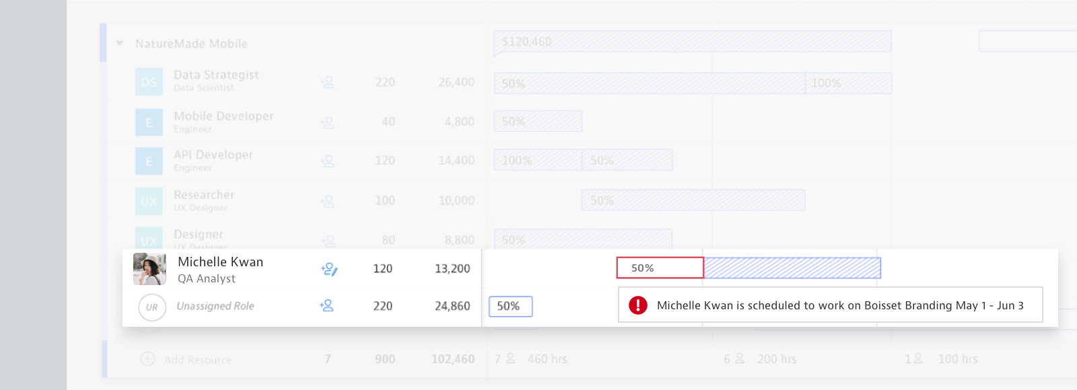Click the Researcher 50% allocation bar

tap(693, 200)
